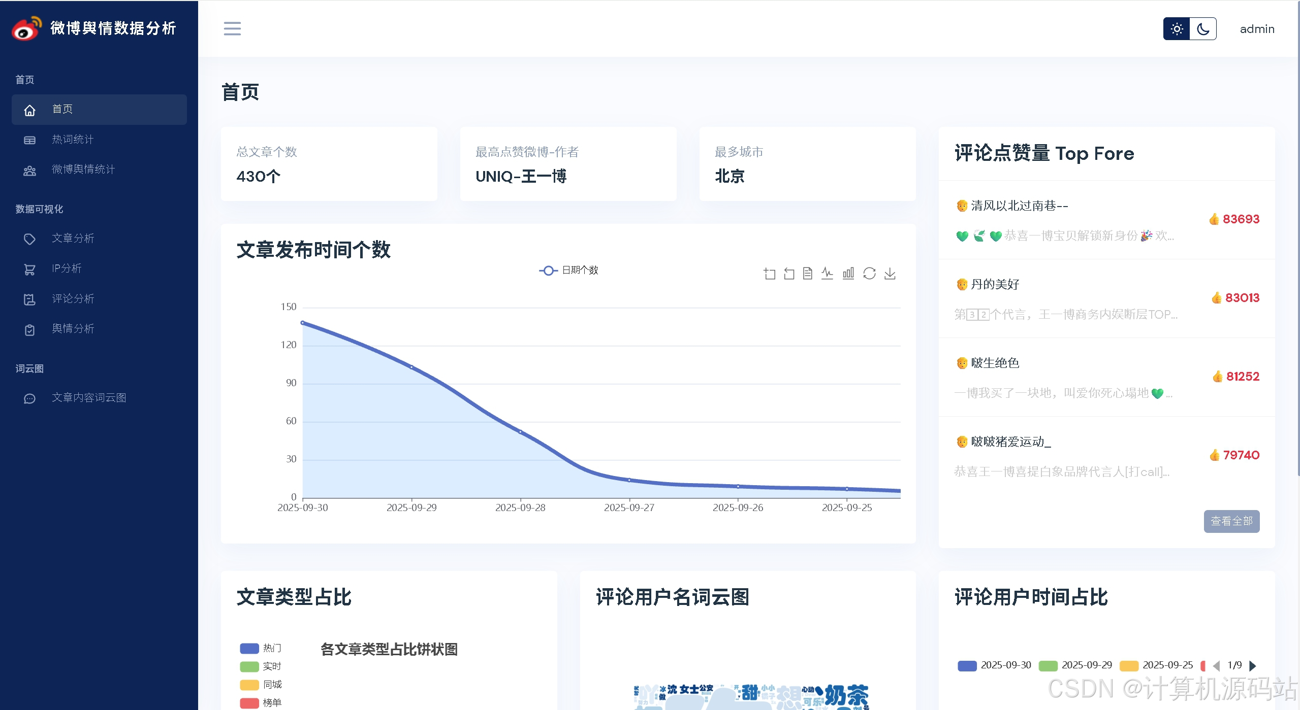
Task: Open 文章内容词云图 page link
Action: pyautogui.click(x=89, y=398)
